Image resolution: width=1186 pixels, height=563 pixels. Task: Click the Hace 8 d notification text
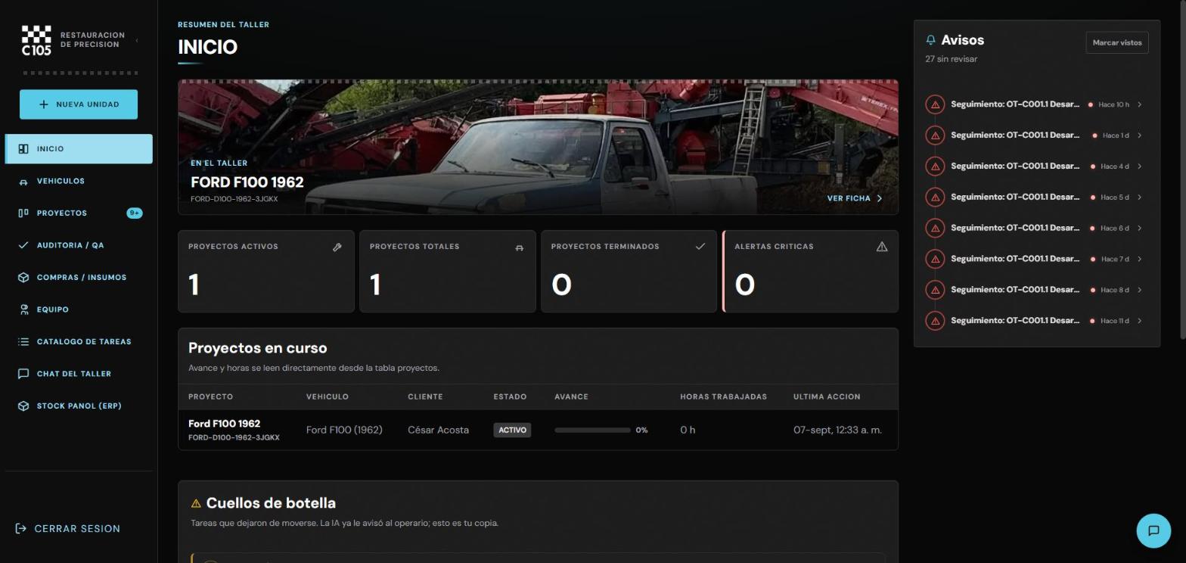(1014, 290)
